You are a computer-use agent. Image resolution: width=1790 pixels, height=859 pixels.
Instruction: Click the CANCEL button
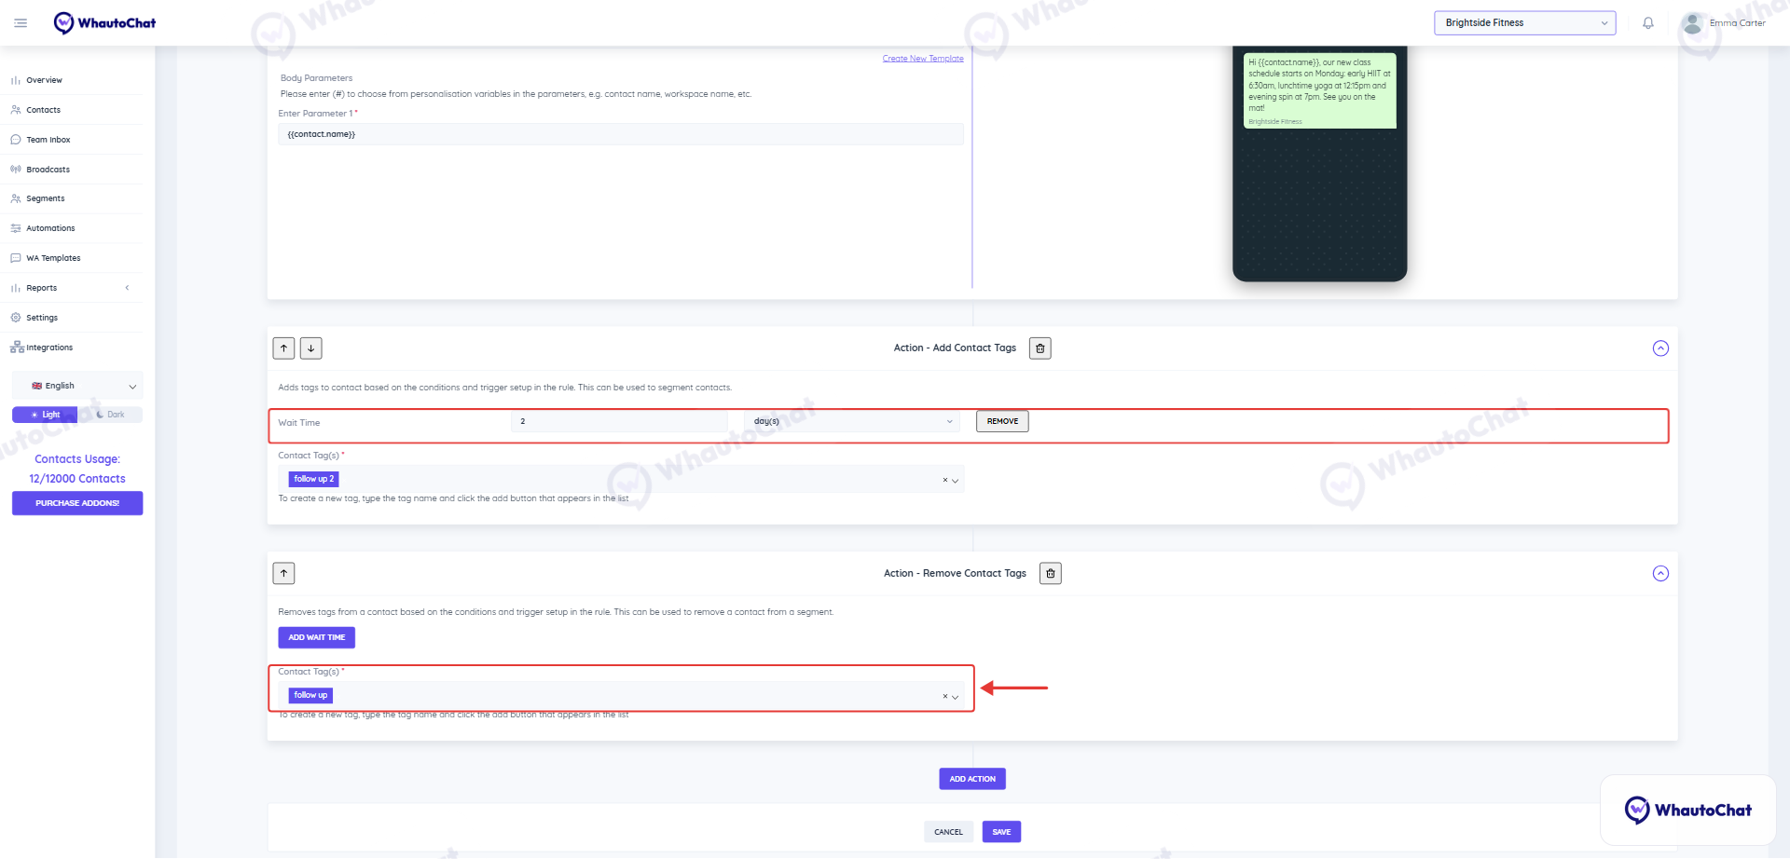coord(948,832)
